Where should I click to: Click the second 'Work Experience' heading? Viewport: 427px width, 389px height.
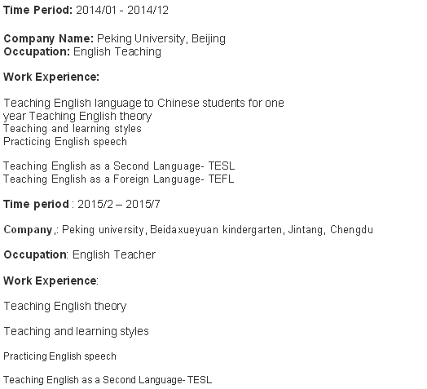pos(51,281)
